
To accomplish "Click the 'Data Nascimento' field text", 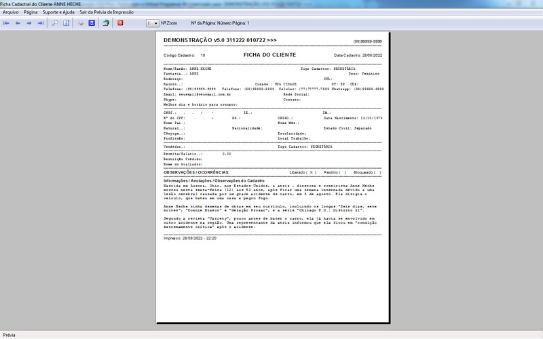I will coord(353,118).
